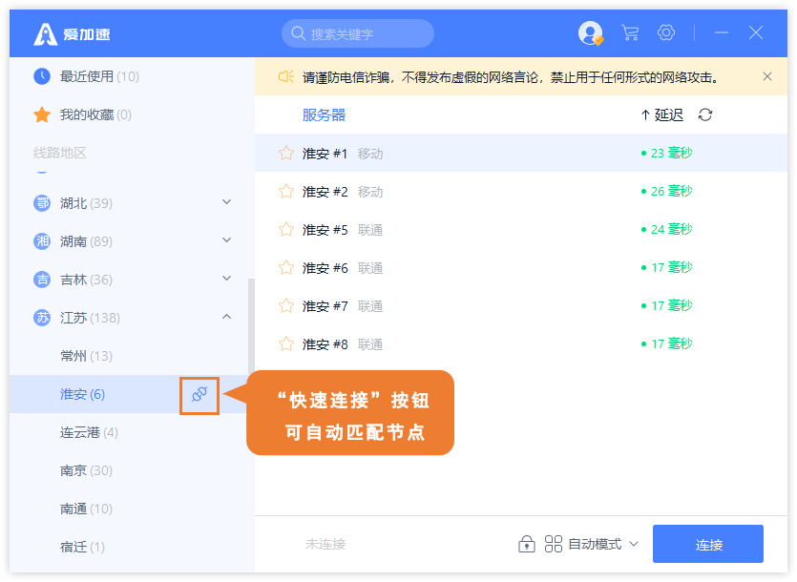This screenshot has width=797, height=582.
Task: Open the 自动模式 mode dropdown
Action: 592,544
